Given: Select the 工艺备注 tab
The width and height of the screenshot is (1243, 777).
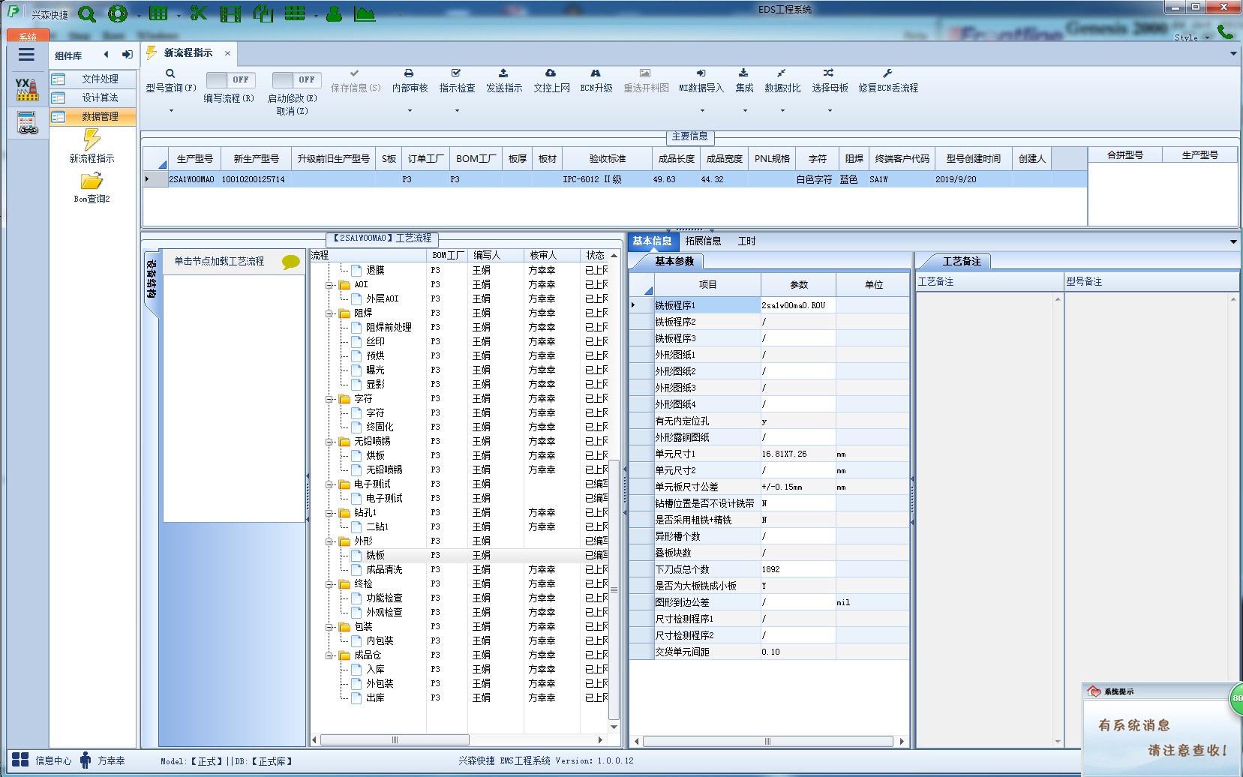Looking at the screenshot, I should click(962, 261).
